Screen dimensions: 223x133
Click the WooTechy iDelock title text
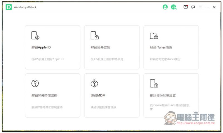click(x=25, y=7)
